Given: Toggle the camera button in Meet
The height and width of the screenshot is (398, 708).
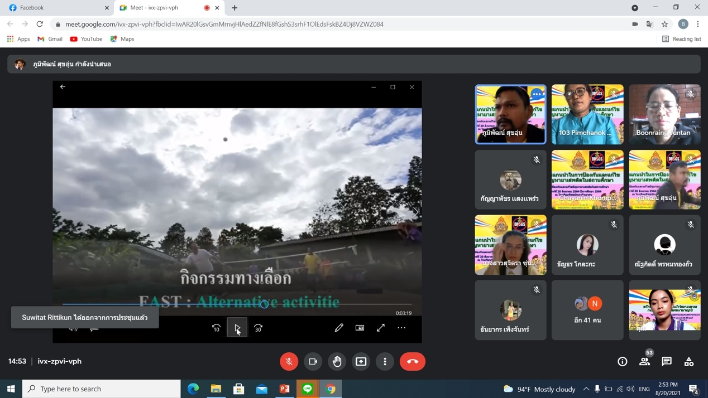Looking at the screenshot, I should 313,361.
